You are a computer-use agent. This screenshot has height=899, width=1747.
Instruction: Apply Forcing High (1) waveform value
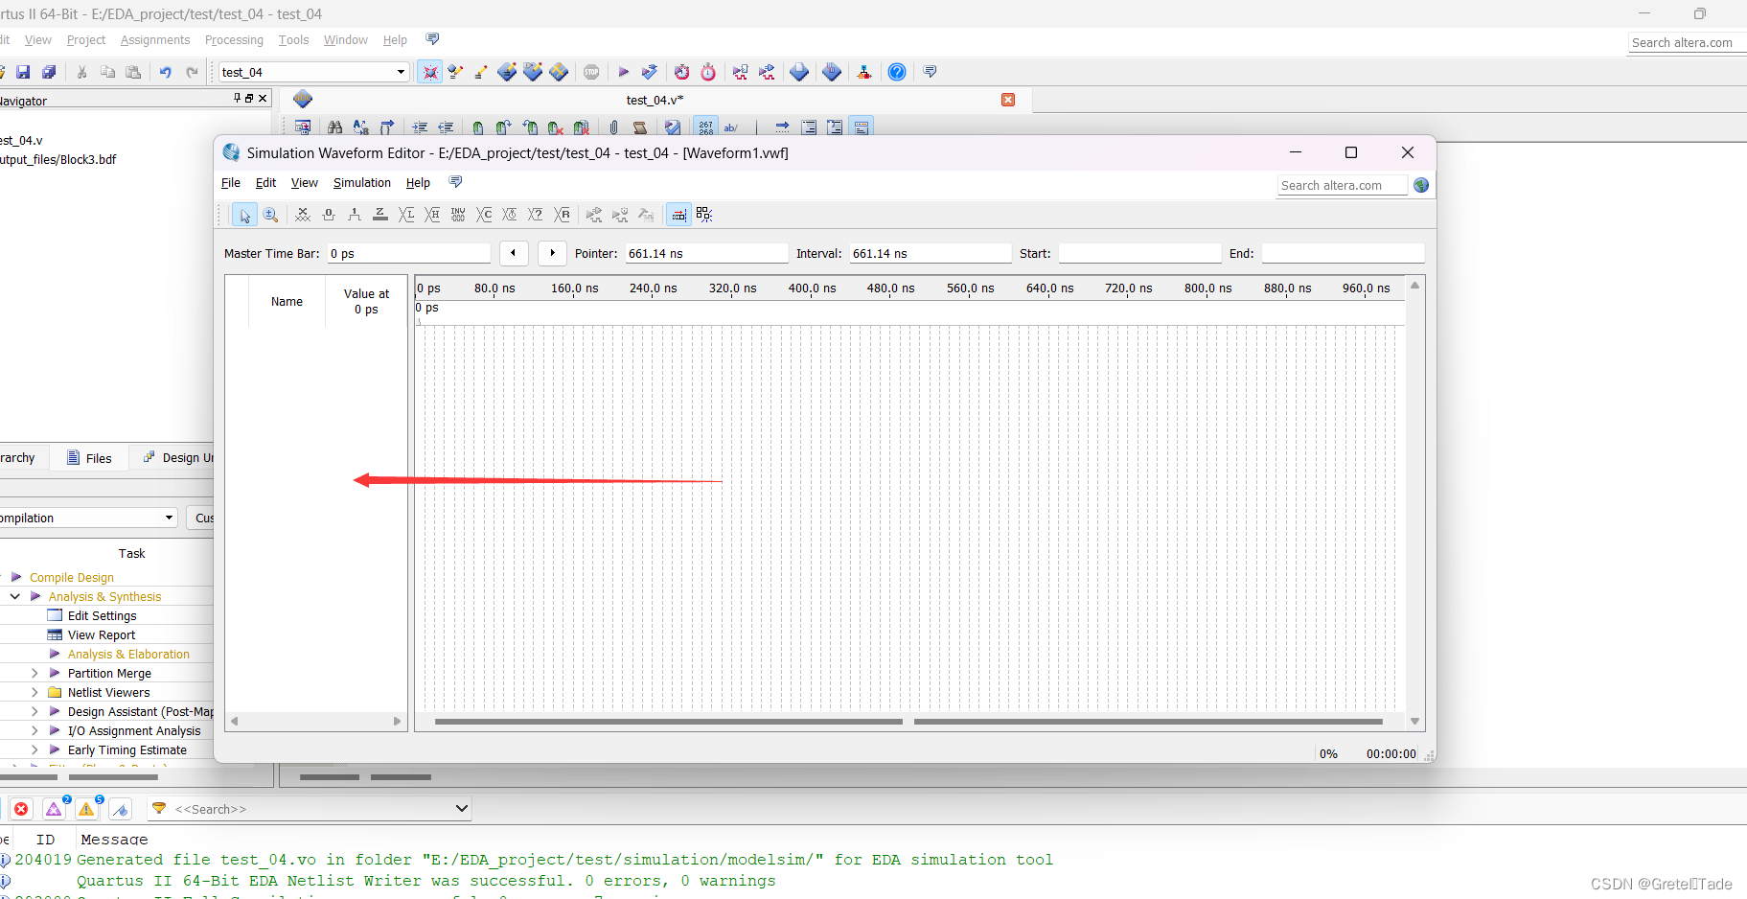pyautogui.click(x=355, y=215)
